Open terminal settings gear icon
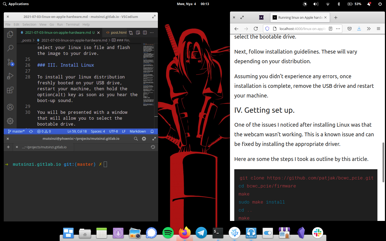 click(144, 139)
